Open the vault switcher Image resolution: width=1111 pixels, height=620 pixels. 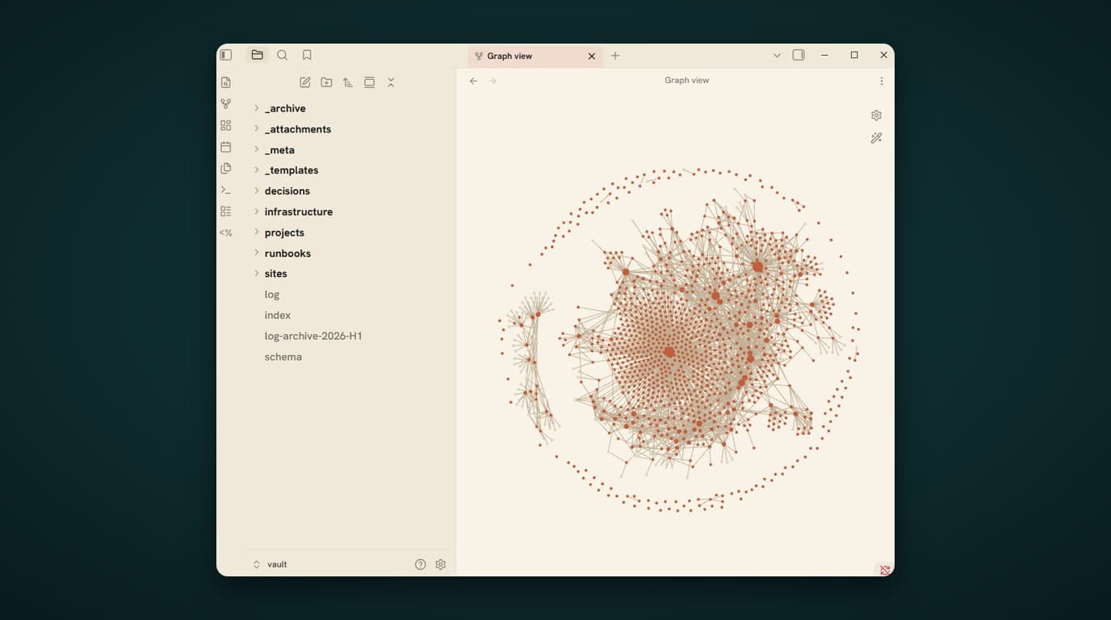pos(270,564)
